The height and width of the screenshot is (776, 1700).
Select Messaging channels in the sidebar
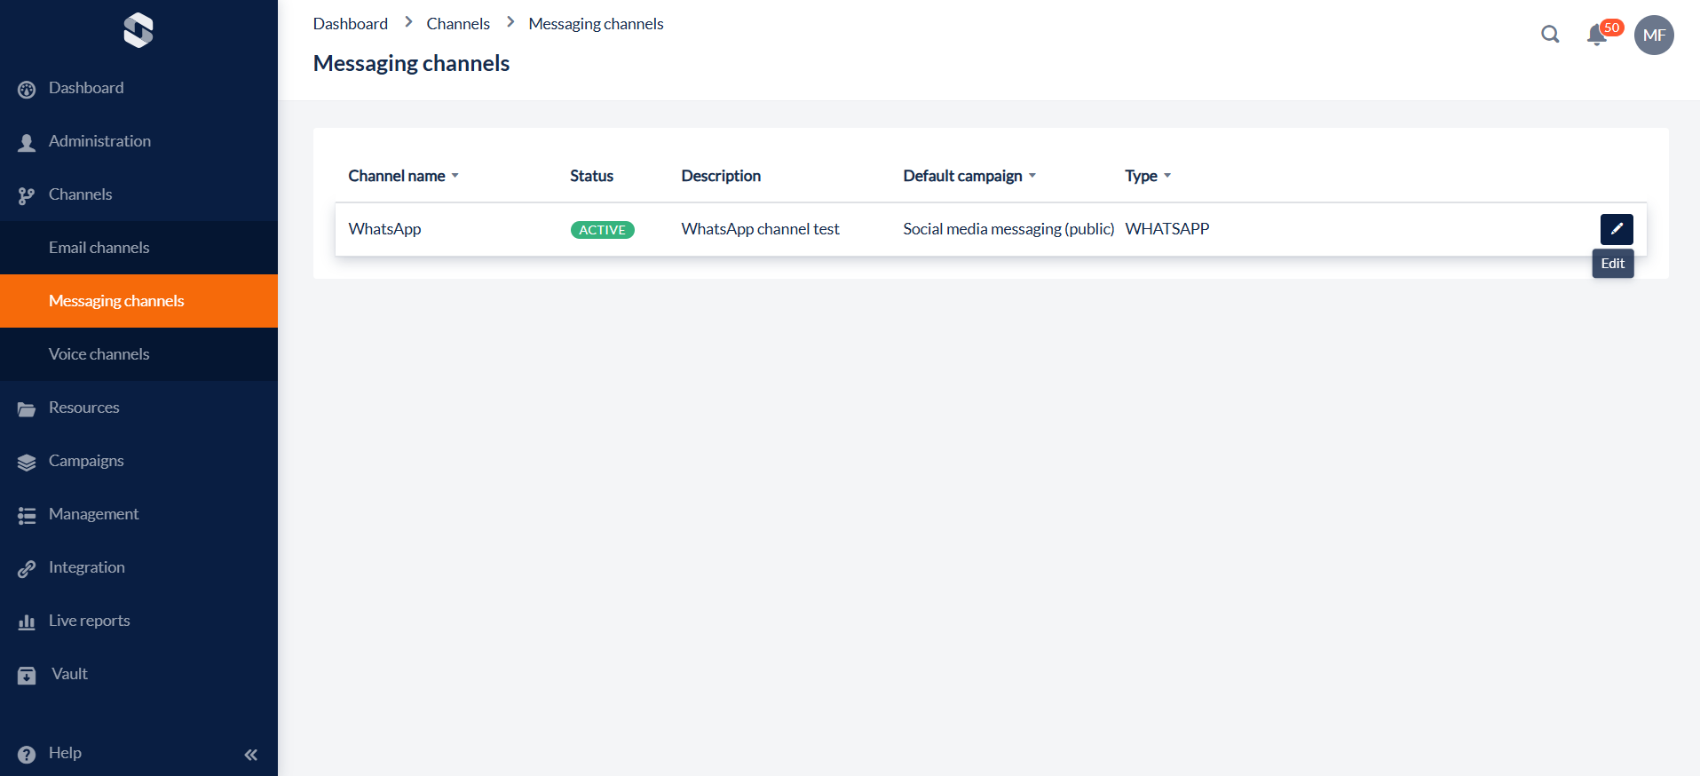click(116, 301)
